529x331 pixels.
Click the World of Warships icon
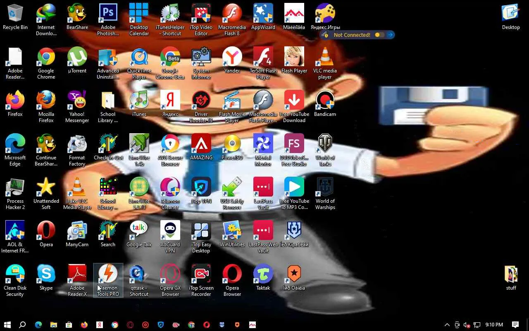click(325, 194)
